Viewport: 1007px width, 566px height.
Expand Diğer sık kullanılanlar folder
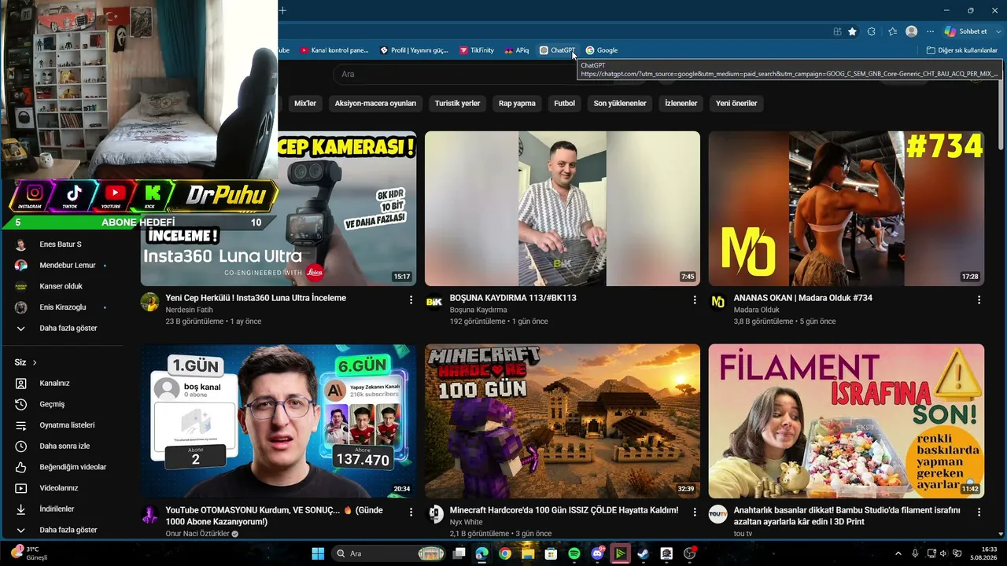[x=962, y=50]
